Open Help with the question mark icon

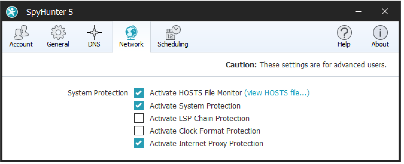(344, 33)
